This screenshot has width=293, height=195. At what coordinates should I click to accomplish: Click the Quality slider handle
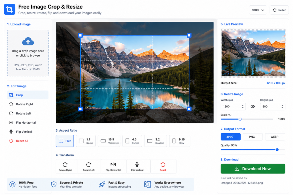[x=277, y=150]
